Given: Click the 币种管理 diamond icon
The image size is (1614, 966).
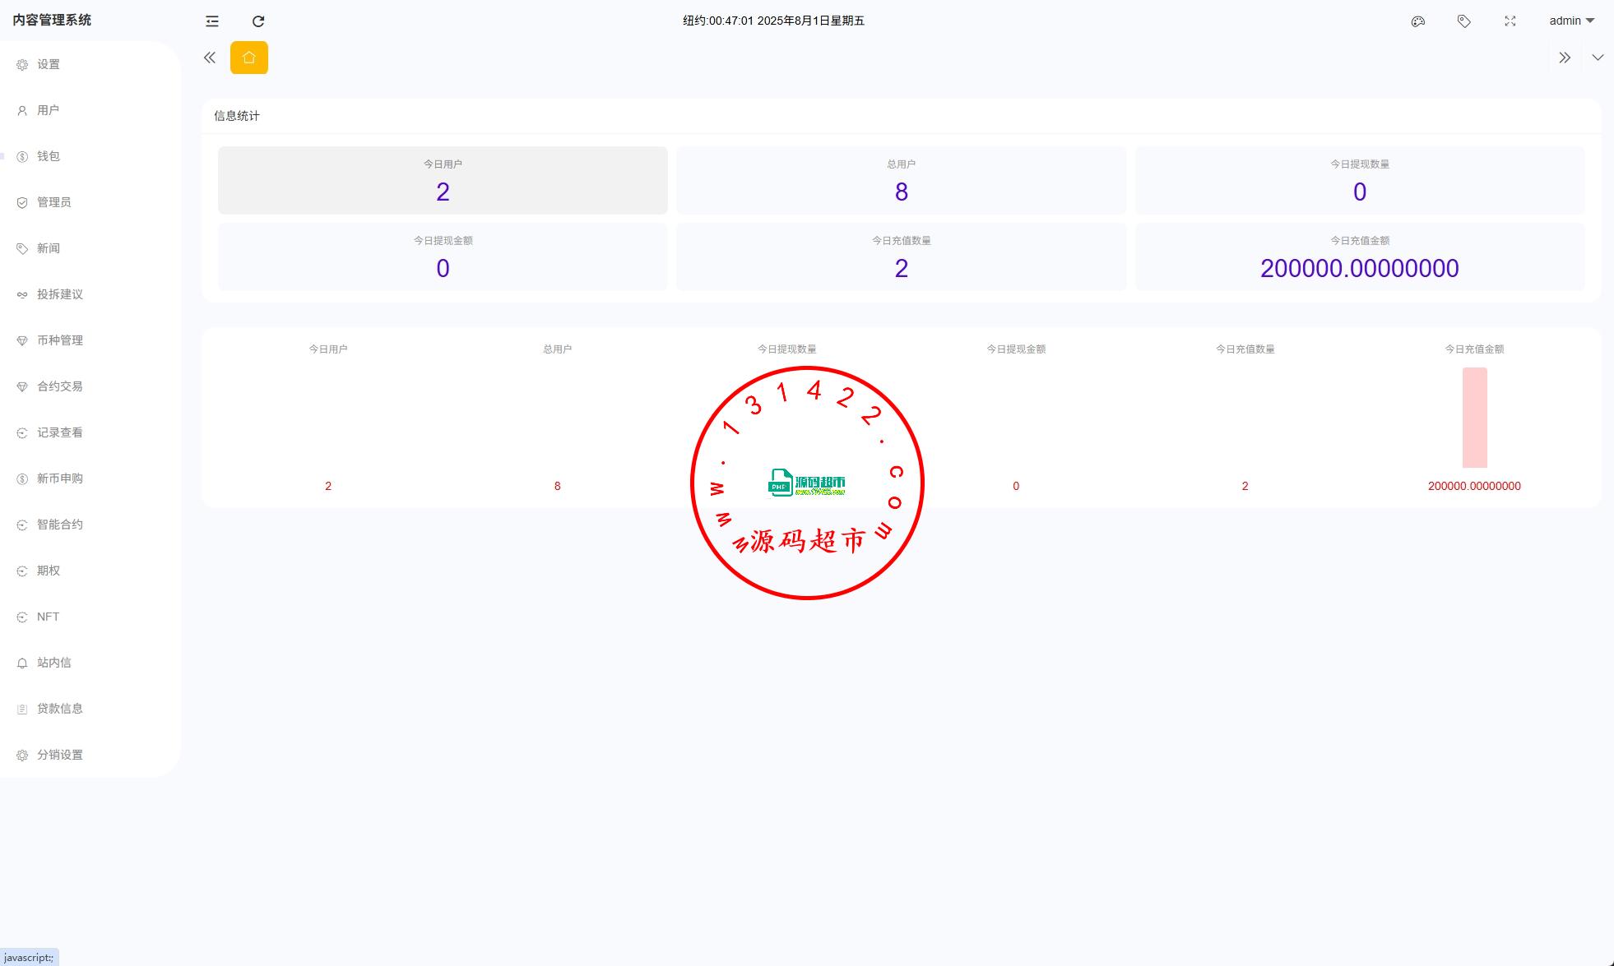Looking at the screenshot, I should [22, 340].
